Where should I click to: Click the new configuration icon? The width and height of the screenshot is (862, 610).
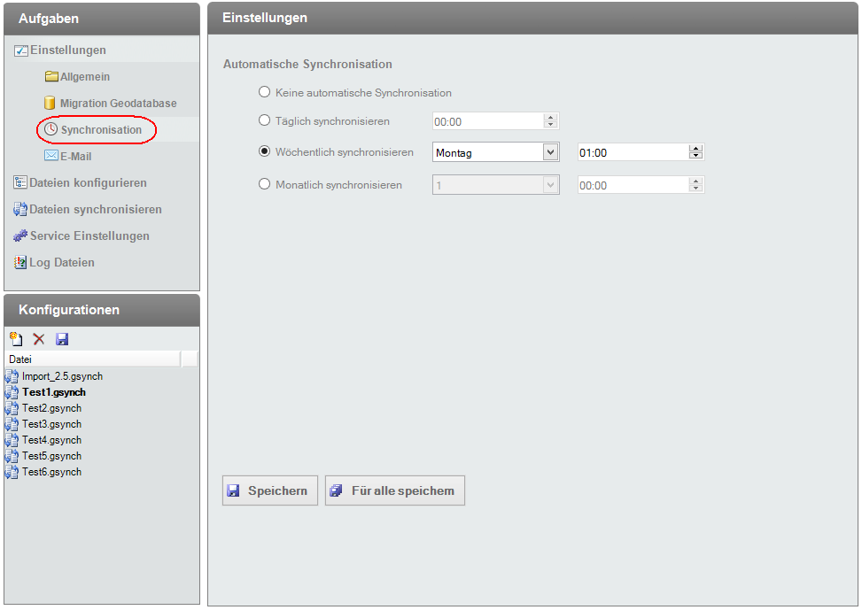pyautogui.click(x=16, y=339)
